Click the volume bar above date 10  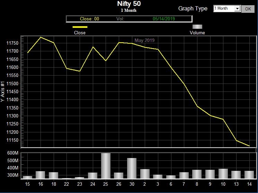(x=223, y=174)
